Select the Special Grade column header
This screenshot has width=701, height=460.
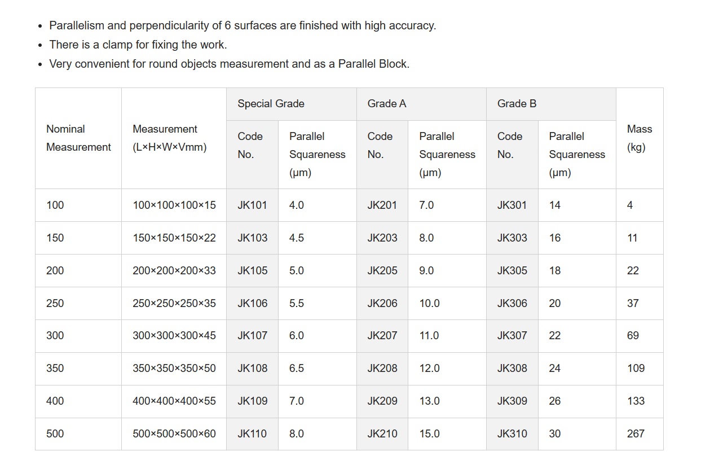(x=292, y=104)
